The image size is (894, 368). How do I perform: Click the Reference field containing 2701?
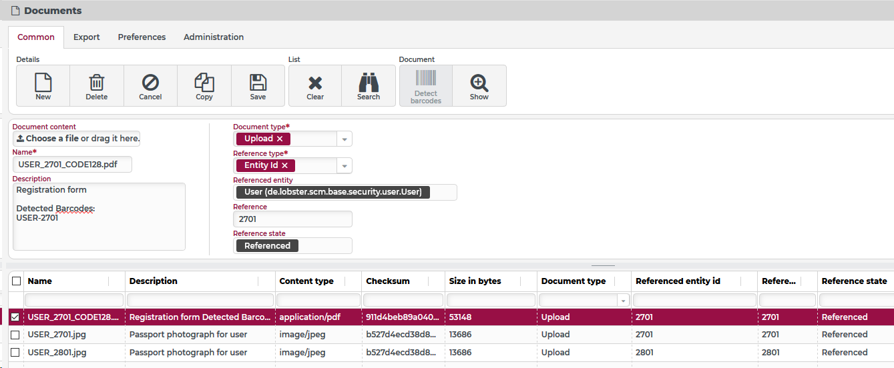[292, 219]
